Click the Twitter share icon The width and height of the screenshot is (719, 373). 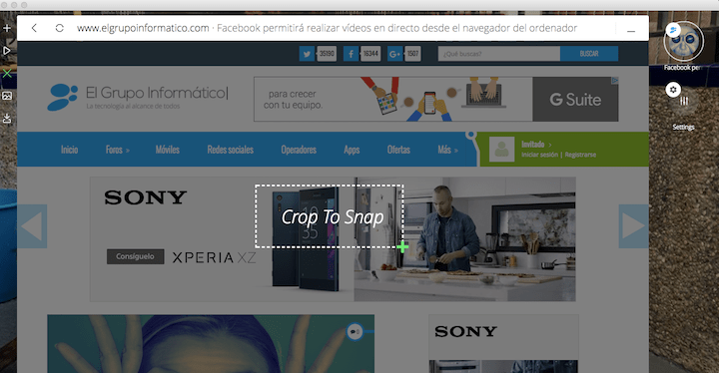pyautogui.click(x=307, y=54)
